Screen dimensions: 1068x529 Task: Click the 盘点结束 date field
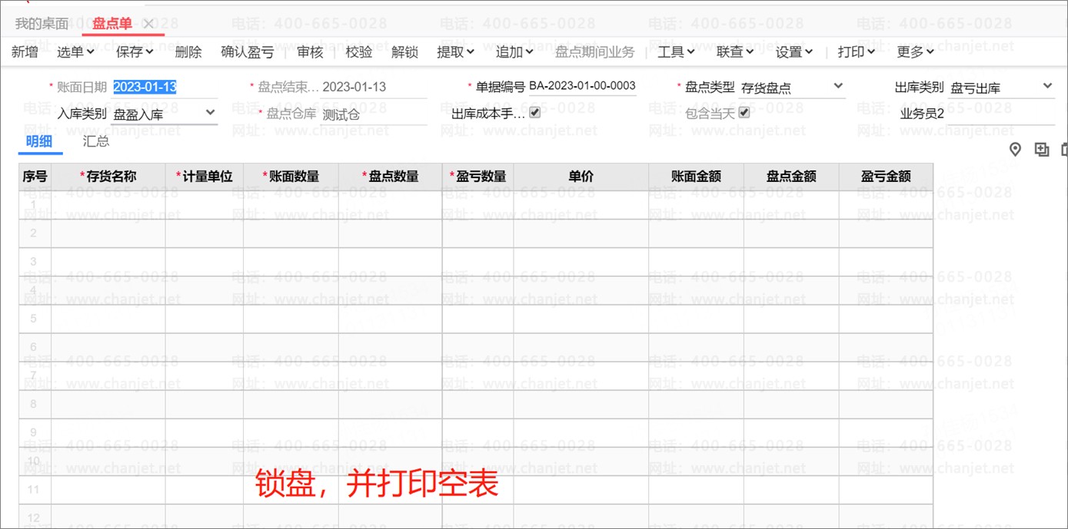click(x=374, y=88)
